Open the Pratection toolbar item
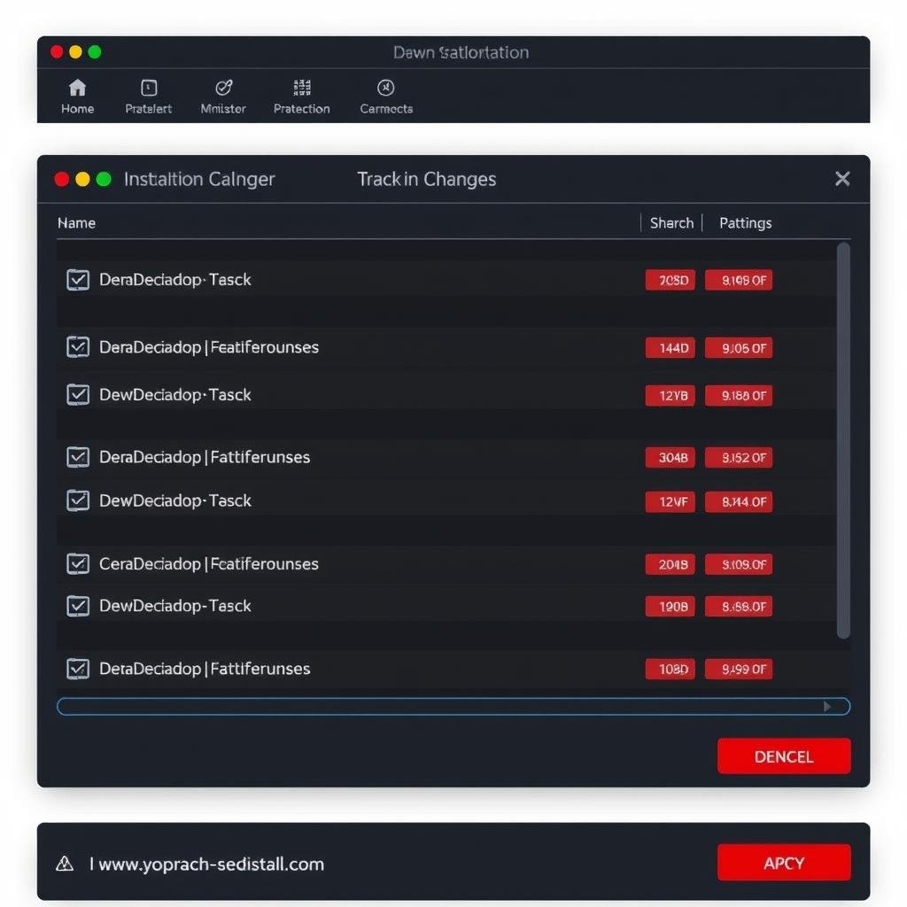The width and height of the screenshot is (907, 907). point(302,97)
